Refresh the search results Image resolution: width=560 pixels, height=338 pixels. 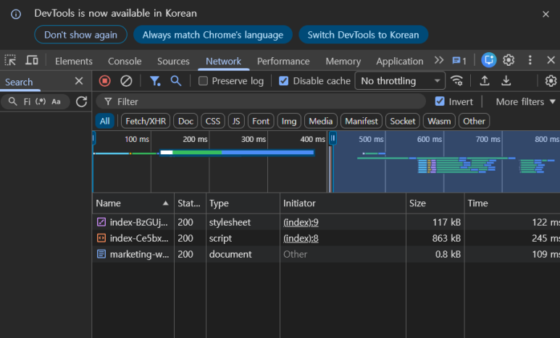[x=82, y=102]
